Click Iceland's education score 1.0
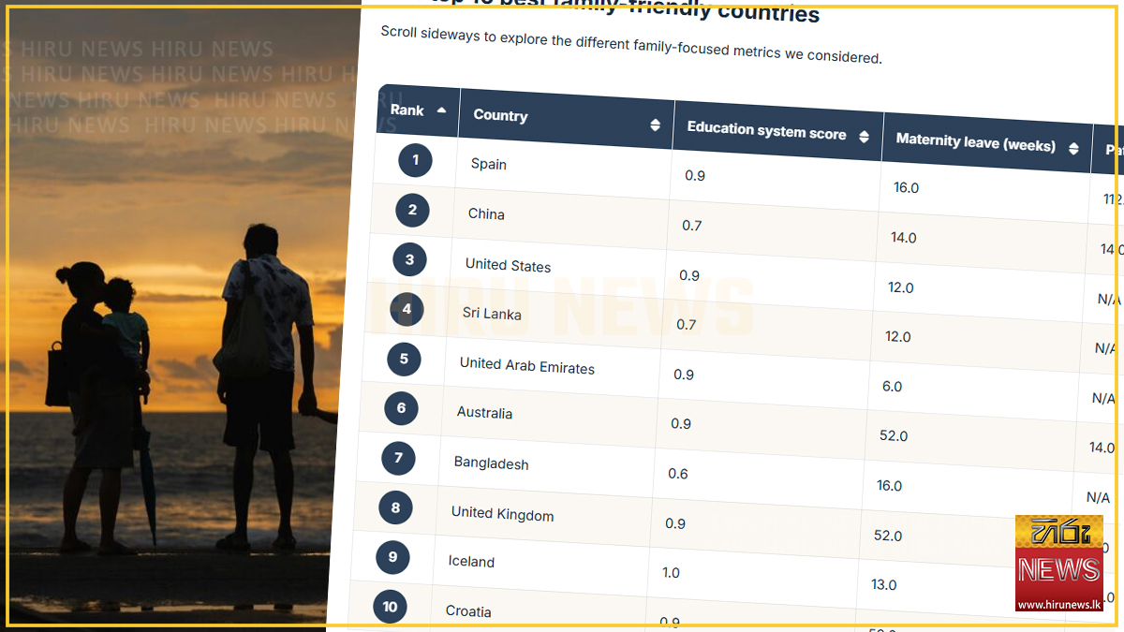 click(672, 573)
